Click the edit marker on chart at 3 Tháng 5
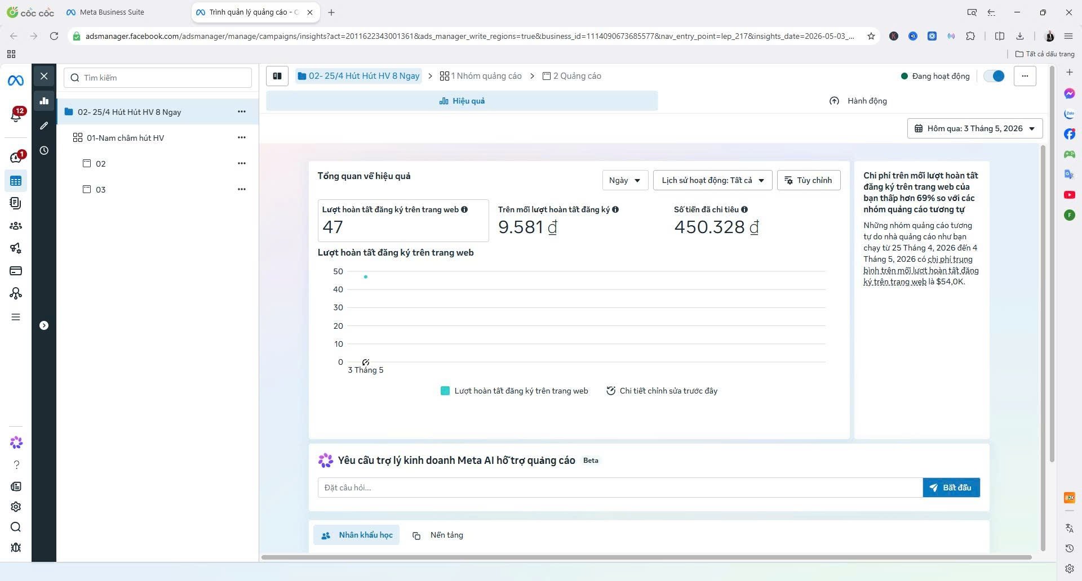Screen dimensions: 1082x581 click(366, 362)
